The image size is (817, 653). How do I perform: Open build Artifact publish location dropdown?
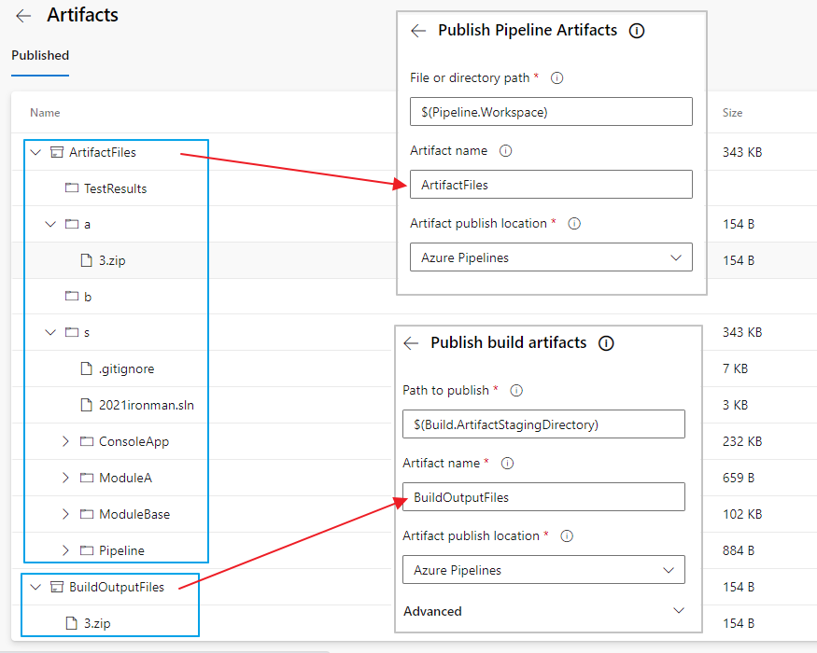click(543, 570)
